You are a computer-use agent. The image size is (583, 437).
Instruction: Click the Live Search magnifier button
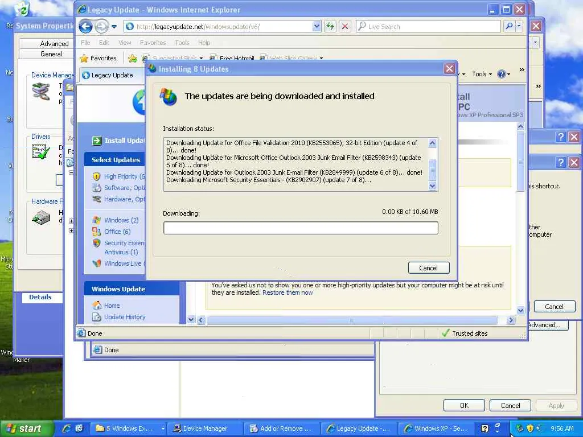(509, 26)
